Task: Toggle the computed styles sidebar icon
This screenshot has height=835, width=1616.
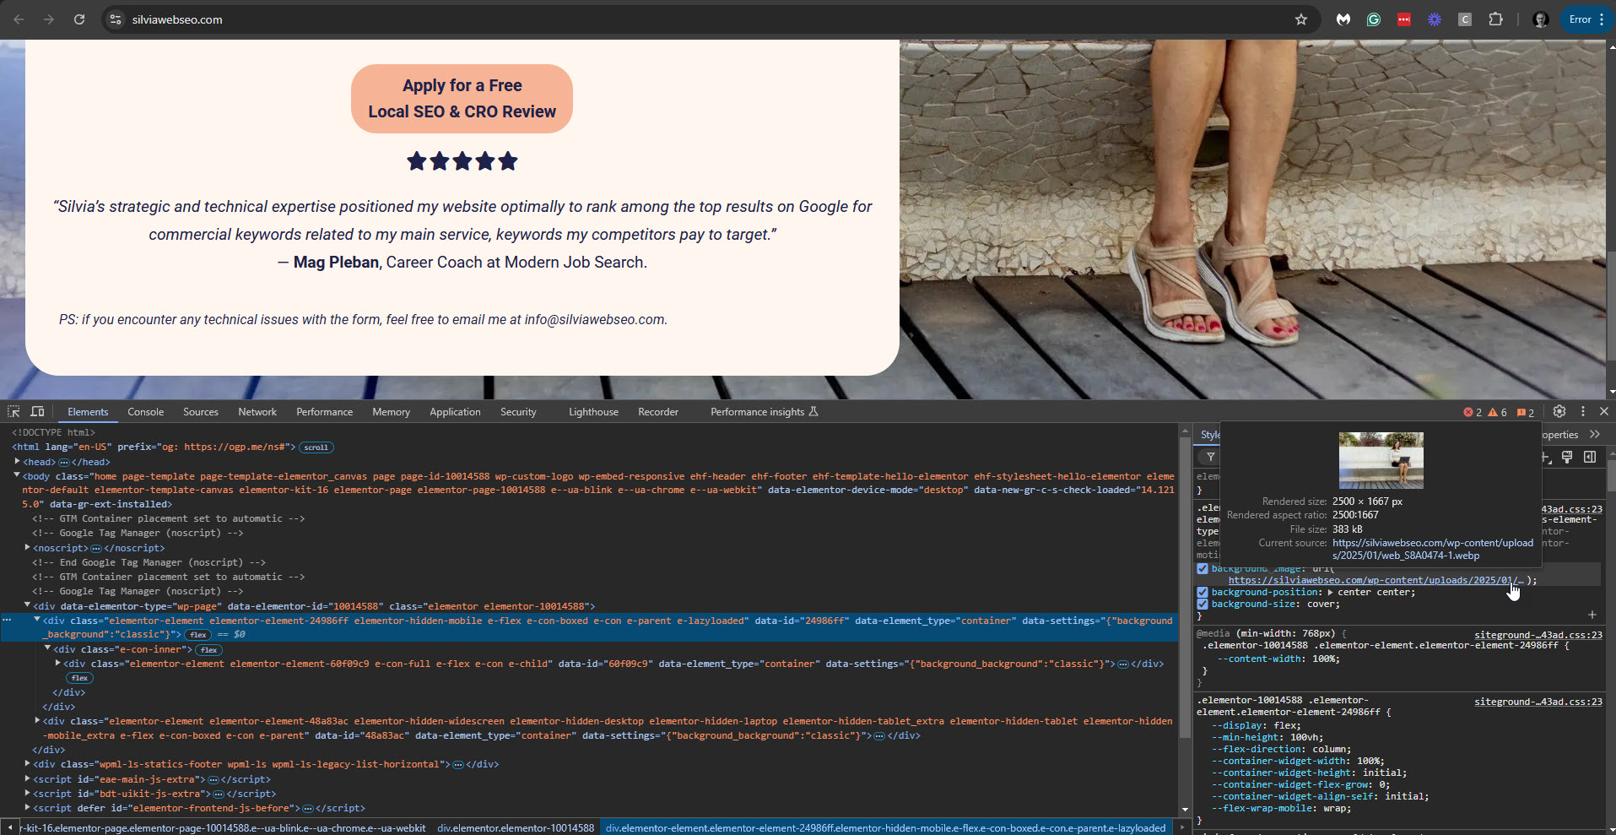Action: pyautogui.click(x=1590, y=457)
